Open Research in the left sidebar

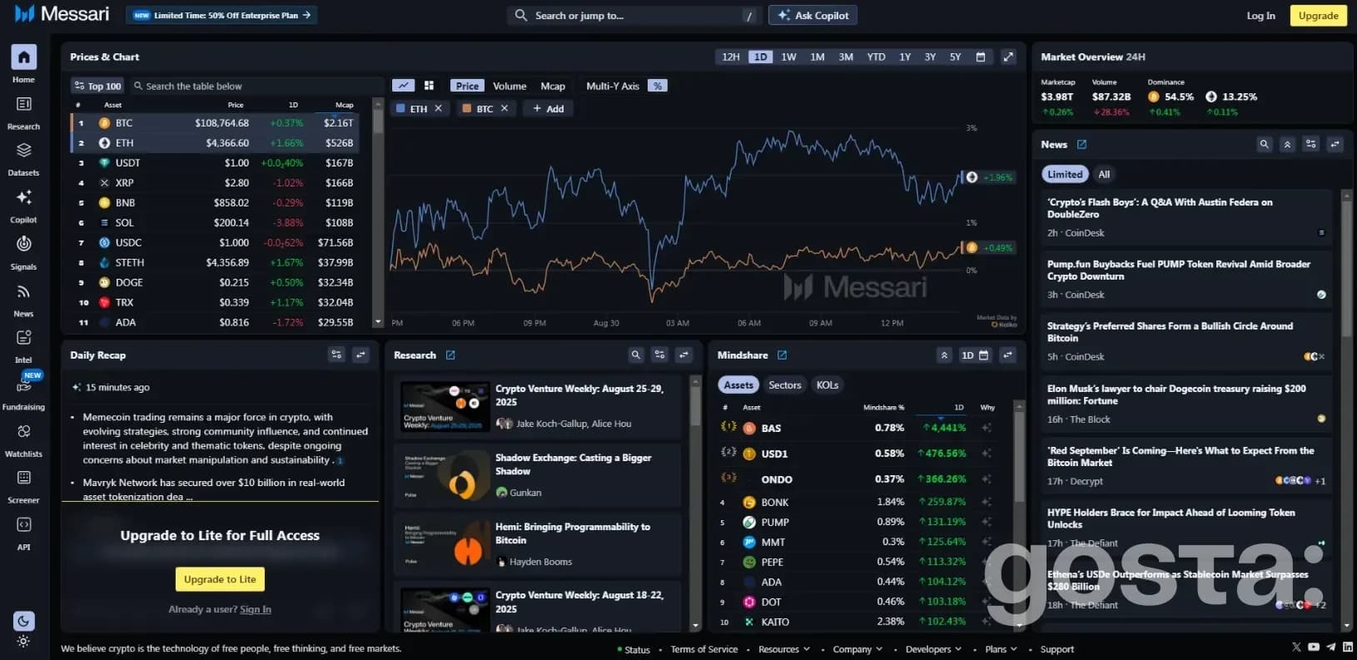click(23, 112)
